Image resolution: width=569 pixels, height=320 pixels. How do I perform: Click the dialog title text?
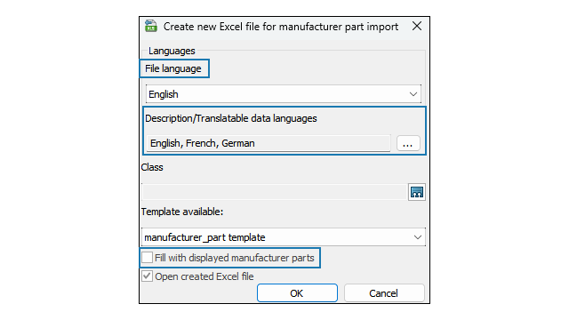[x=281, y=27]
